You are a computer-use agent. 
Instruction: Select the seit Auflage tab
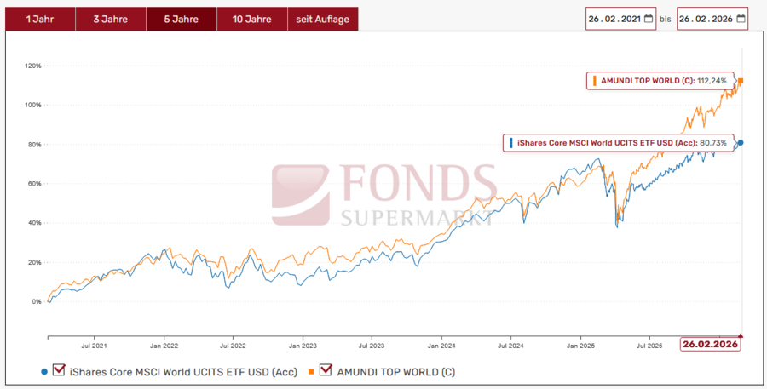(323, 19)
